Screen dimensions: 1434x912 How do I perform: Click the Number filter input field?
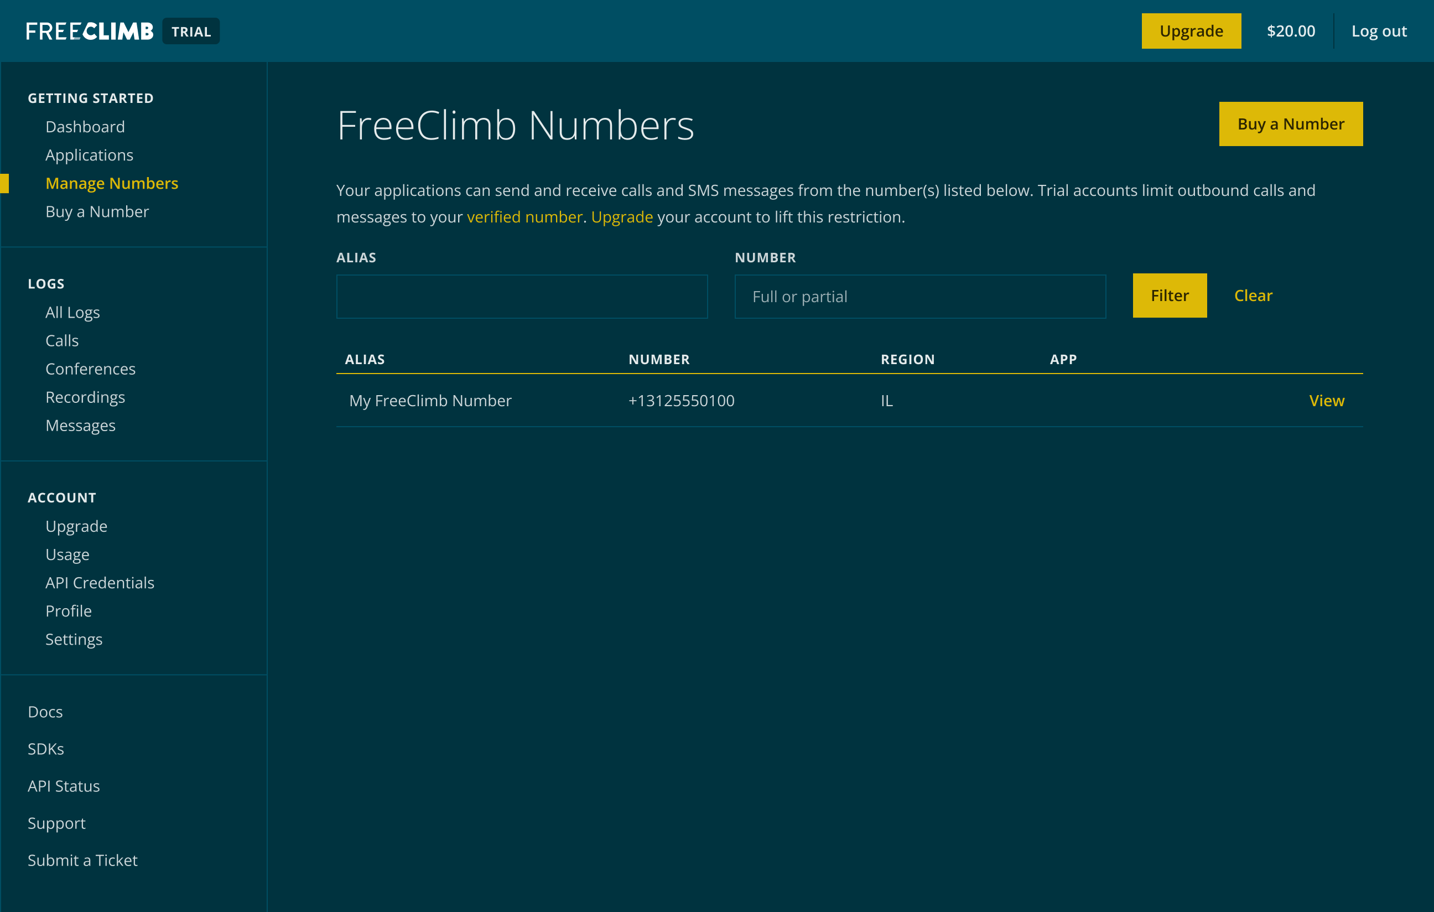coord(919,296)
